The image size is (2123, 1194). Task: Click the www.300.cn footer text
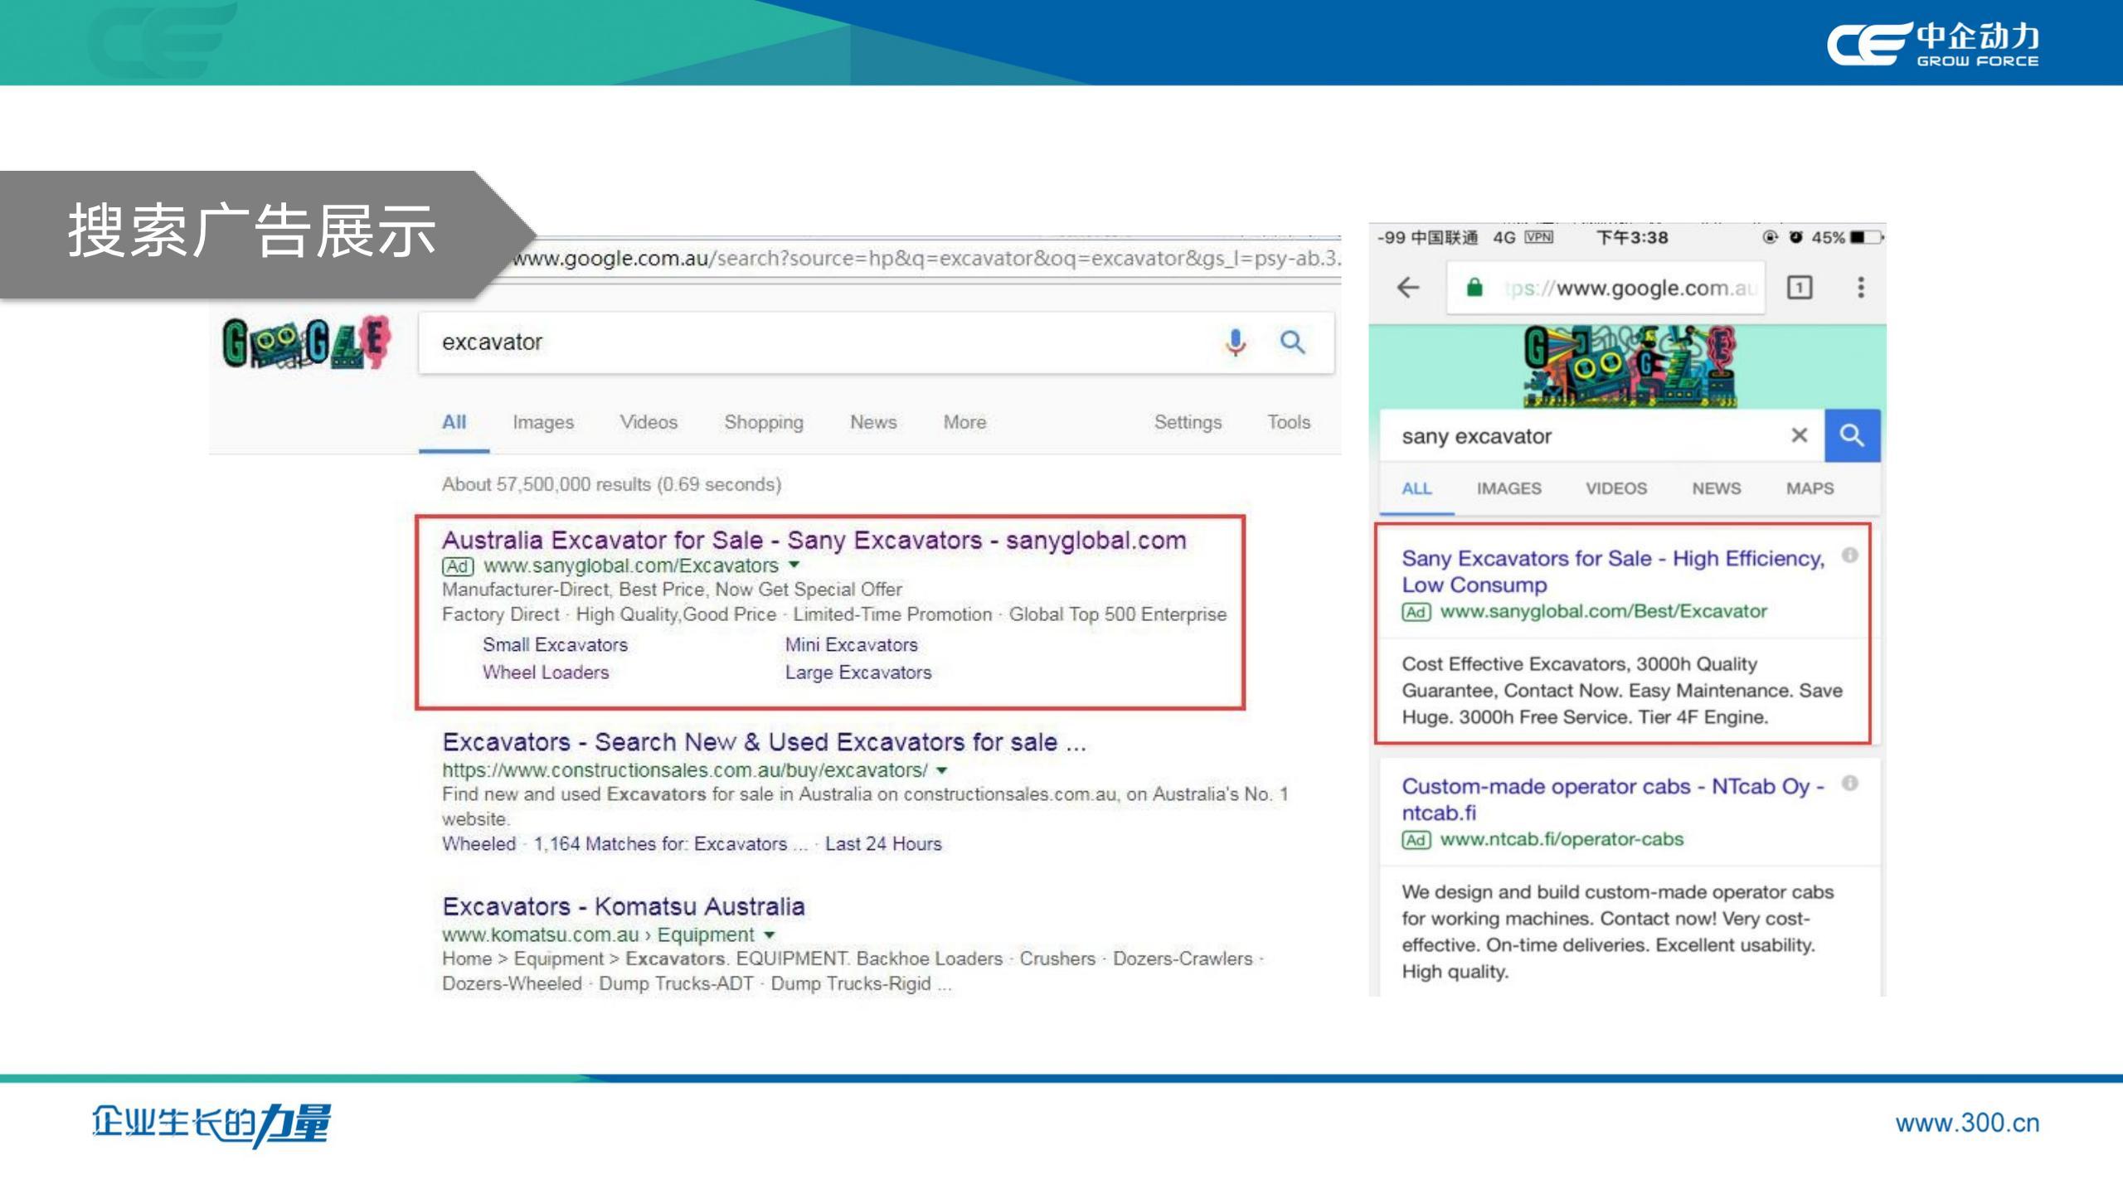(1967, 1123)
